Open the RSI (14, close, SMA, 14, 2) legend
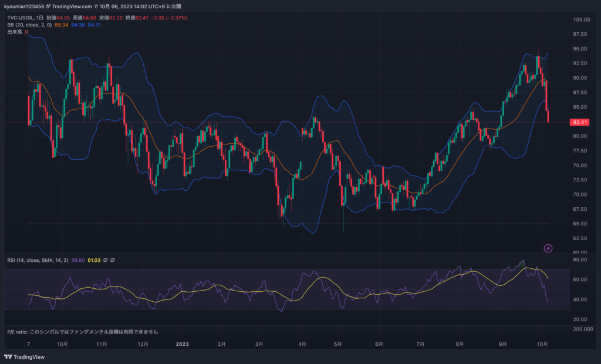The width and height of the screenshot is (601, 364). pos(38,260)
